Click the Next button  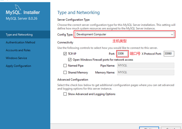click(x=149, y=128)
